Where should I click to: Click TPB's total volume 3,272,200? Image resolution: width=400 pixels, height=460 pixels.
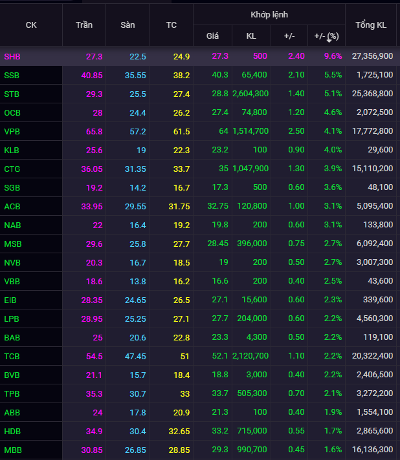click(x=374, y=393)
